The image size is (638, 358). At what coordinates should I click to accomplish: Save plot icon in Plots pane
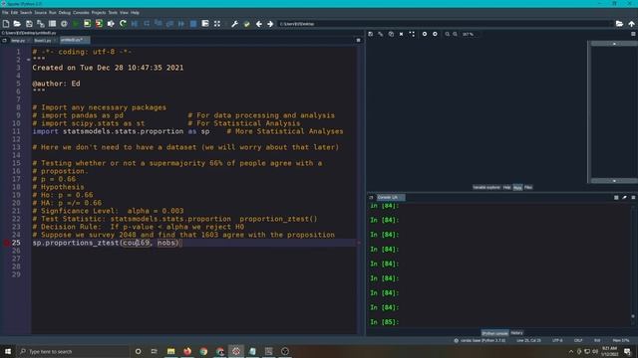[371, 34]
